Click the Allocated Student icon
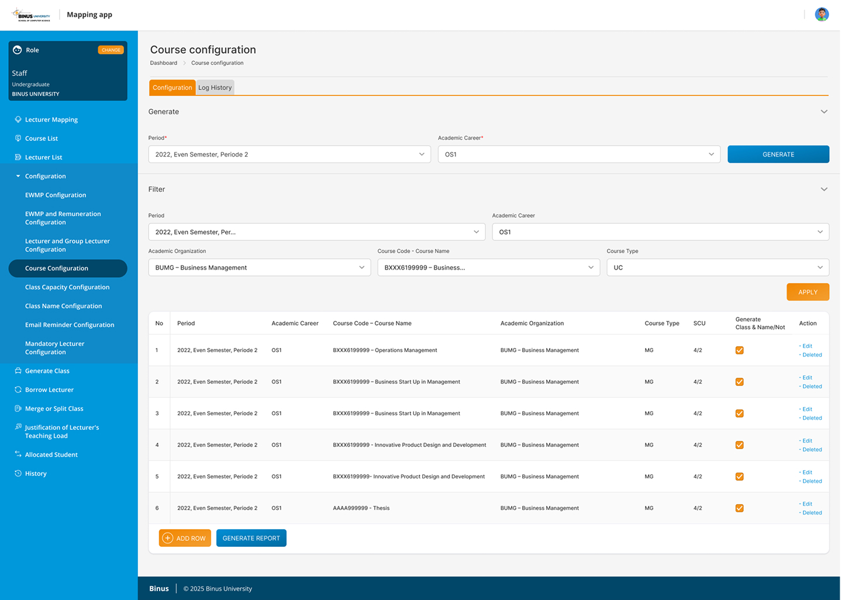 [x=18, y=454]
